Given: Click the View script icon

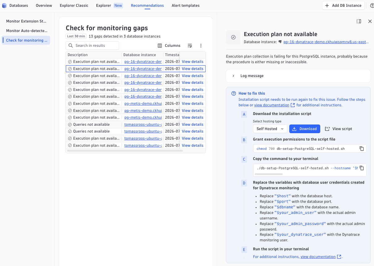Looking at the screenshot, I should [327, 129].
